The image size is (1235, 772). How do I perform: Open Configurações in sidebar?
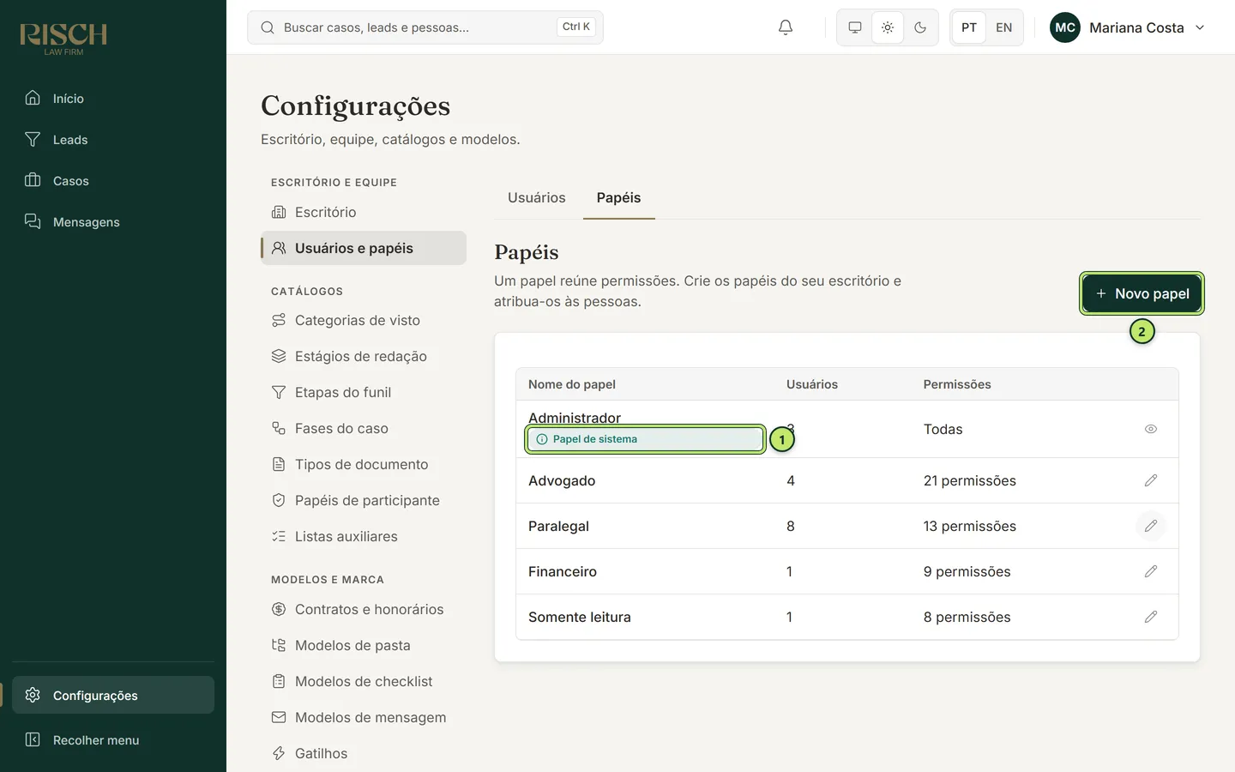click(x=113, y=695)
